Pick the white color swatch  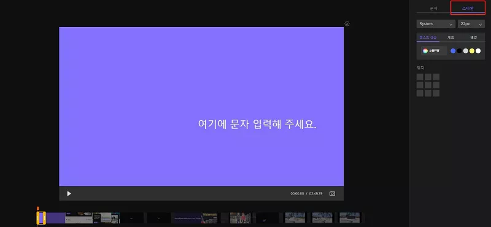478,51
